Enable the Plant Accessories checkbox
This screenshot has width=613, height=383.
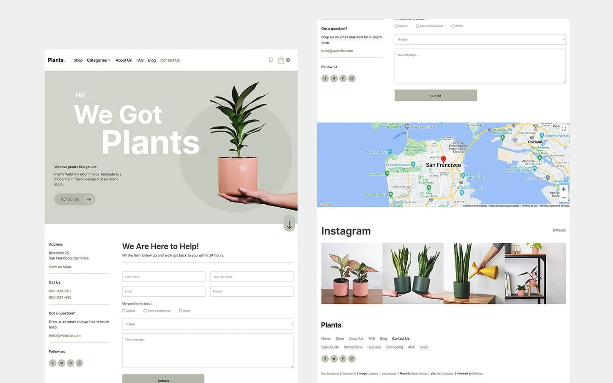[145, 311]
